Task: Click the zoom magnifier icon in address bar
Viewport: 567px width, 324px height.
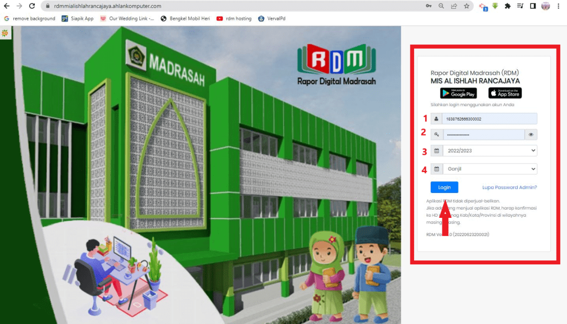Action: pyautogui.click(x=441, y=6)
